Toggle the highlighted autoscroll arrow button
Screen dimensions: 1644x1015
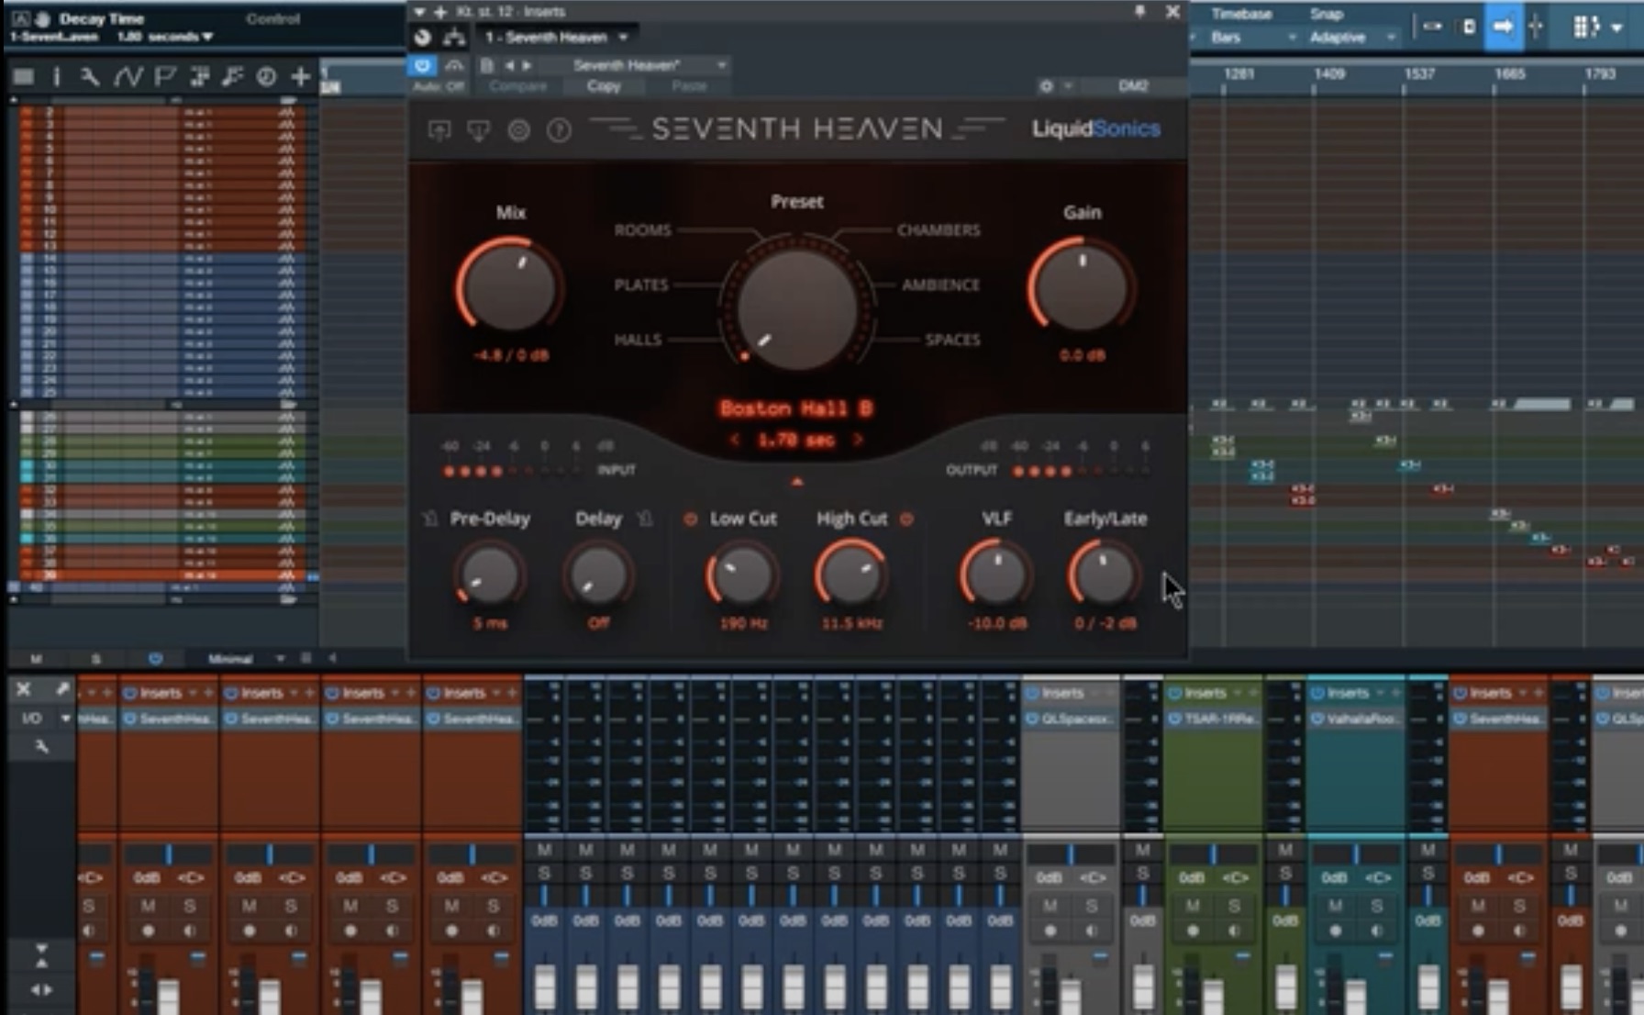point(1502,27)
